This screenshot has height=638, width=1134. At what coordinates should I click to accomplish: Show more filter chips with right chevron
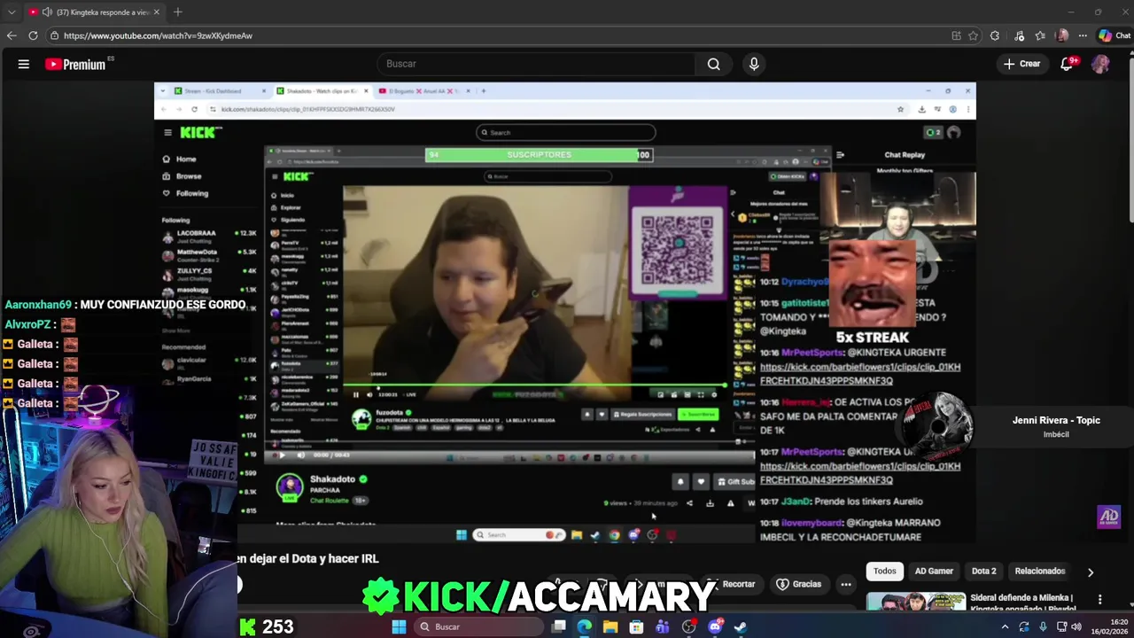1091,572
